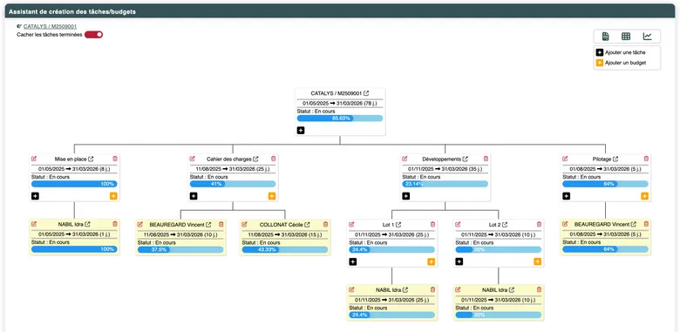Click the document export icon top right
Screen dimensions: 680x332
click(x=606, y=37)
